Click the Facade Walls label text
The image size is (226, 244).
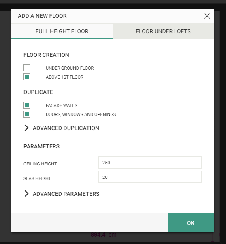pos(62,105)
